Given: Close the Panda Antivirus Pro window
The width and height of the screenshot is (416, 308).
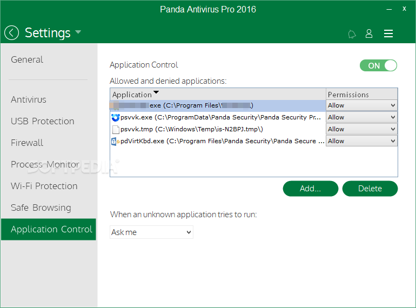Looking at the screenshot, I should [404, 9].
